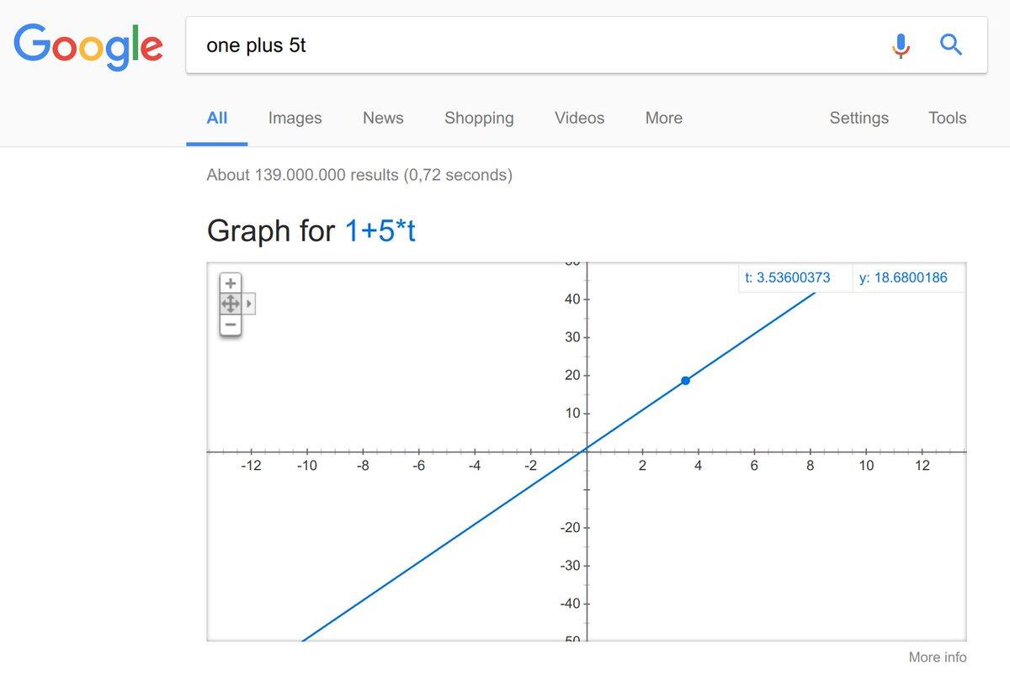Open the More search categories dropdown
The image size is (1010, 691).
[663, 119]
